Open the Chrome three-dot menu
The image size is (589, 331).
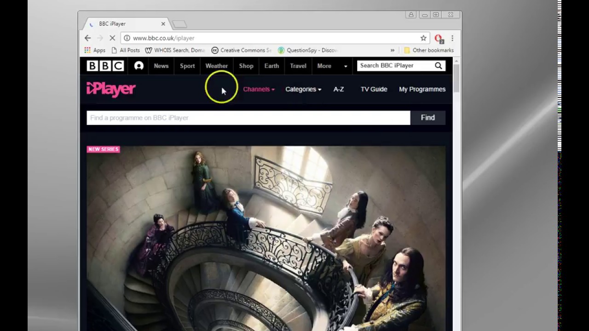click(452, 38)
